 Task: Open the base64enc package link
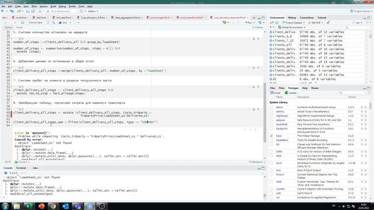tap(282, 140)
